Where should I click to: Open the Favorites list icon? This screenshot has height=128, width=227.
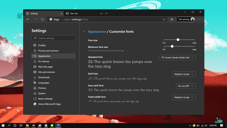pyautogui.click(x=172, y=19)
